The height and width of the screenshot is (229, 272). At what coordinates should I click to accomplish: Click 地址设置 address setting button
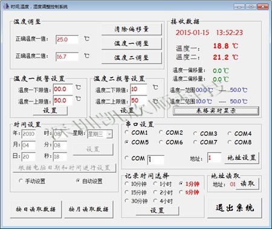coord(242,158)
